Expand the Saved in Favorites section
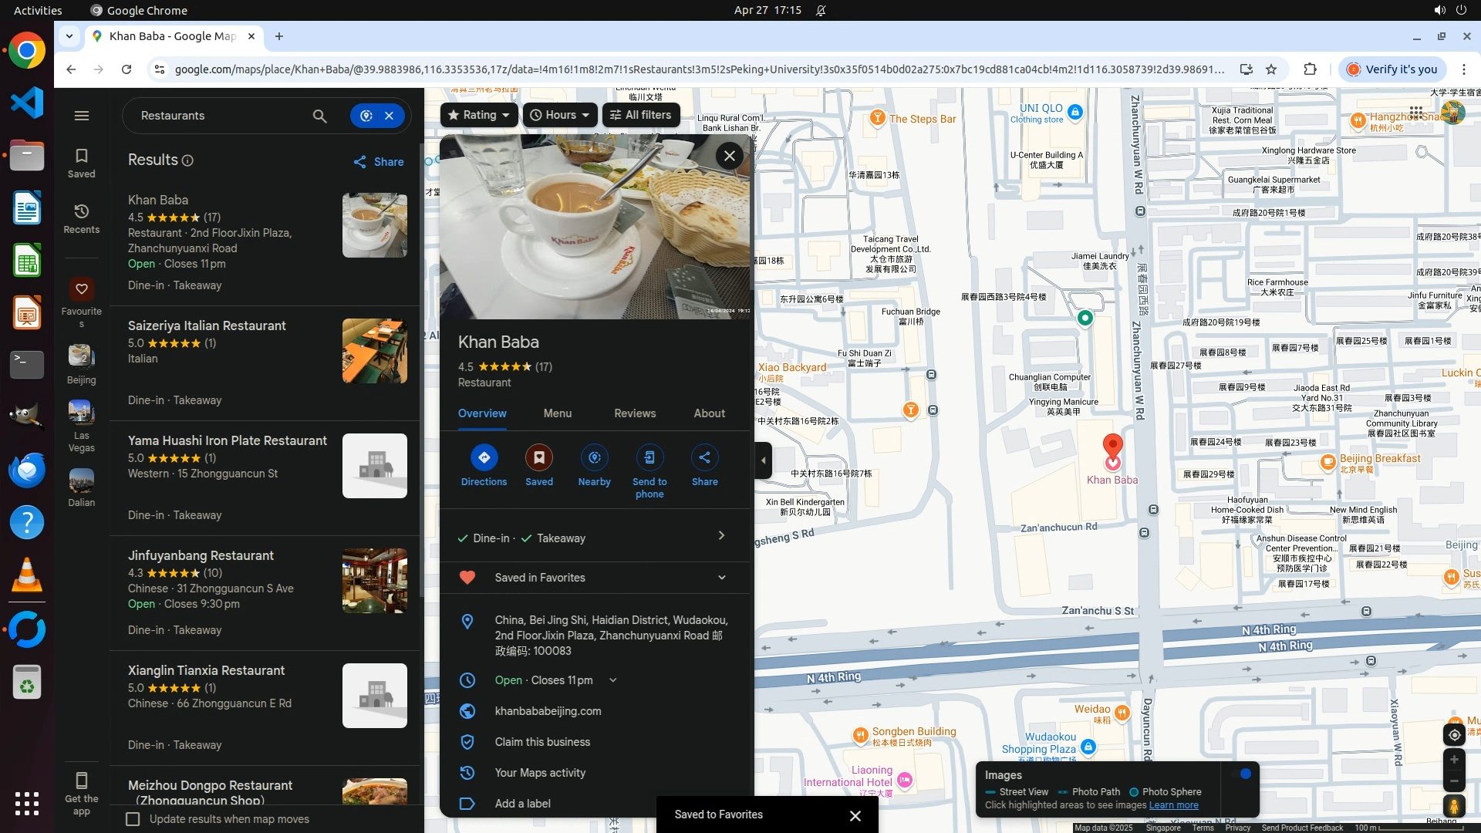The image size is (1481, 833). point(721,578)
